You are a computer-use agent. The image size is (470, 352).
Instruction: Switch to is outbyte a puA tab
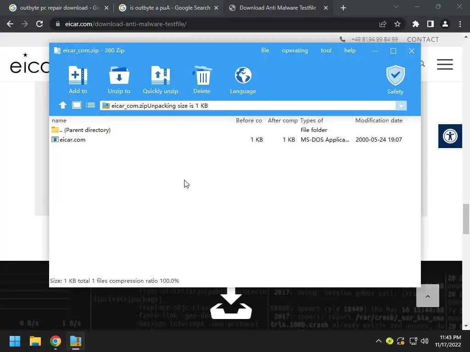[169, 8]
